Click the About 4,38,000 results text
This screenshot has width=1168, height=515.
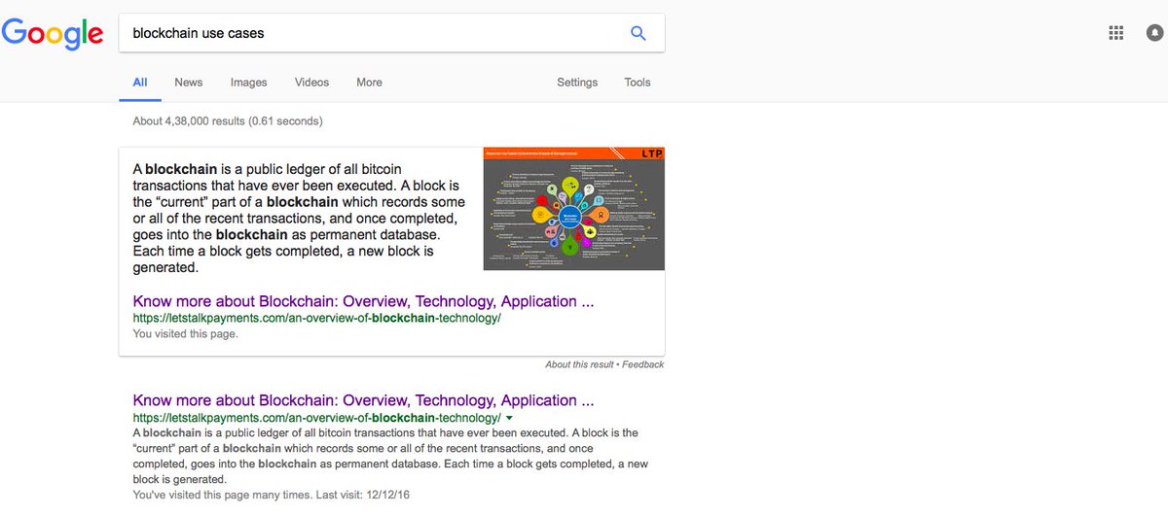[x=228, y=121]
